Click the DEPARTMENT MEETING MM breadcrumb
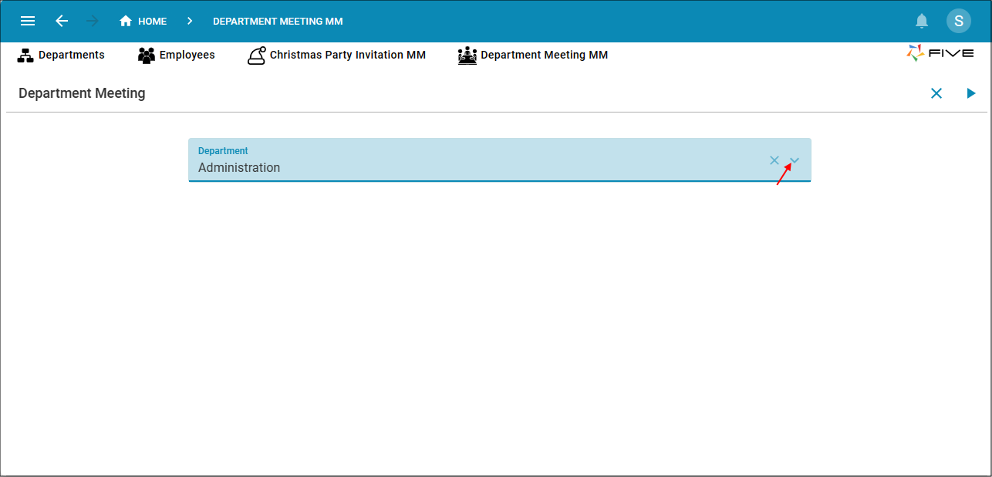The width and height of the screenshot is (992, 477). pyautogui.click(x=278, y=22)
